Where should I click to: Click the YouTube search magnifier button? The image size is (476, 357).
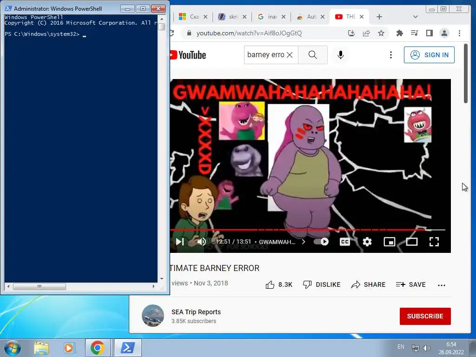(x=313, y=55)
